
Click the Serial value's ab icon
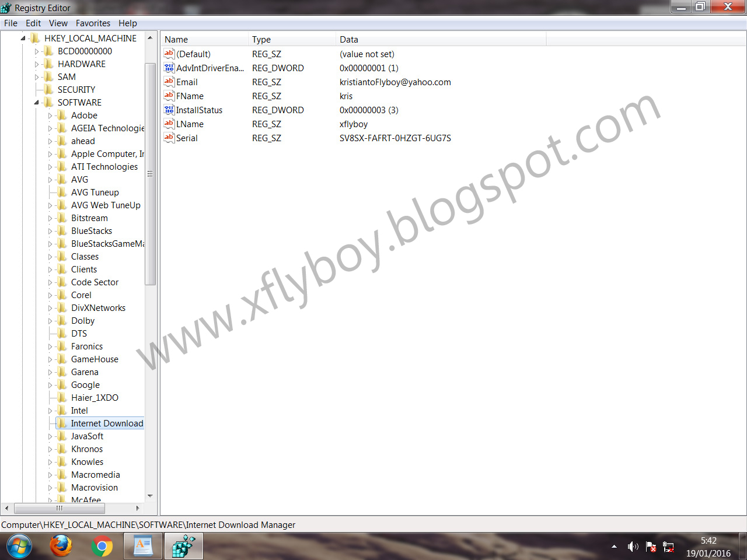click(x=169, y=138)
